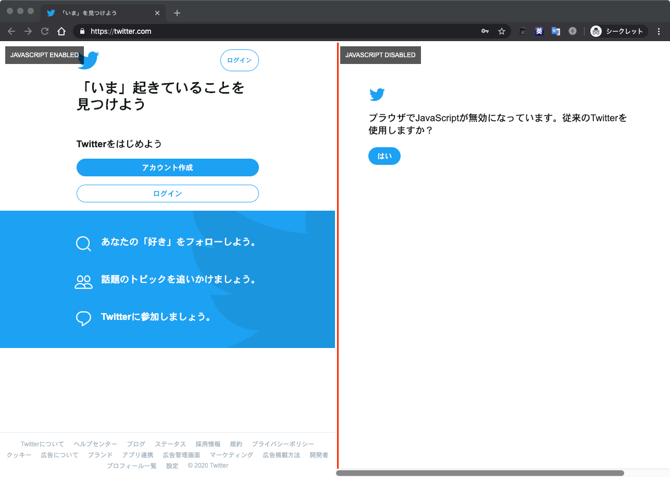The height and width of the screenshot is (477, 670).
Task: Click the small ログイン button in header
Action: click(x=240, y=60)
